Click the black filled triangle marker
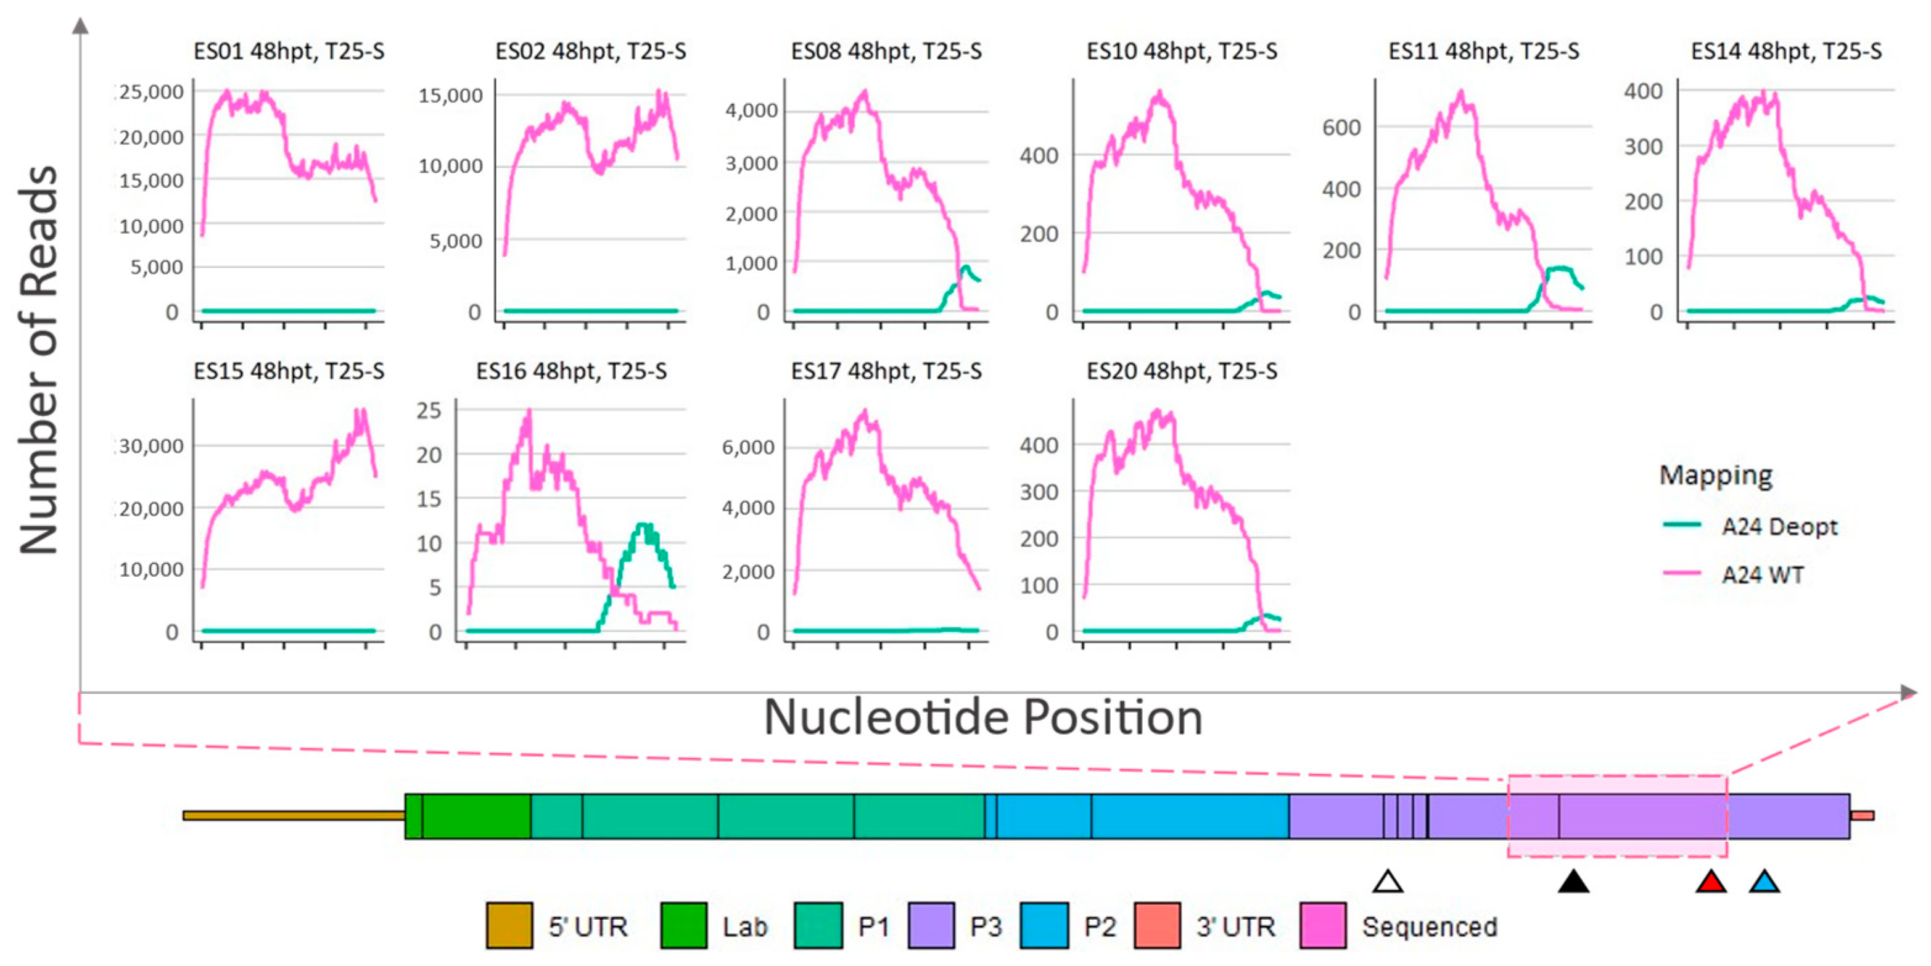 1573,882
